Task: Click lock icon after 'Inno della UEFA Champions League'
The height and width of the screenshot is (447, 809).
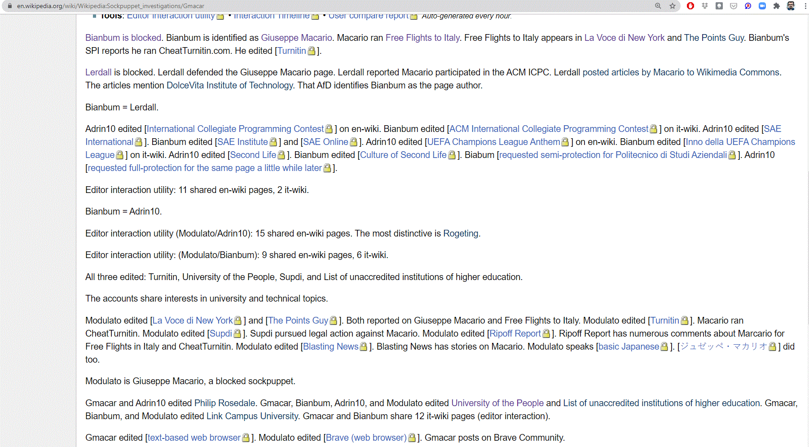Action: [x=119, y=155]
